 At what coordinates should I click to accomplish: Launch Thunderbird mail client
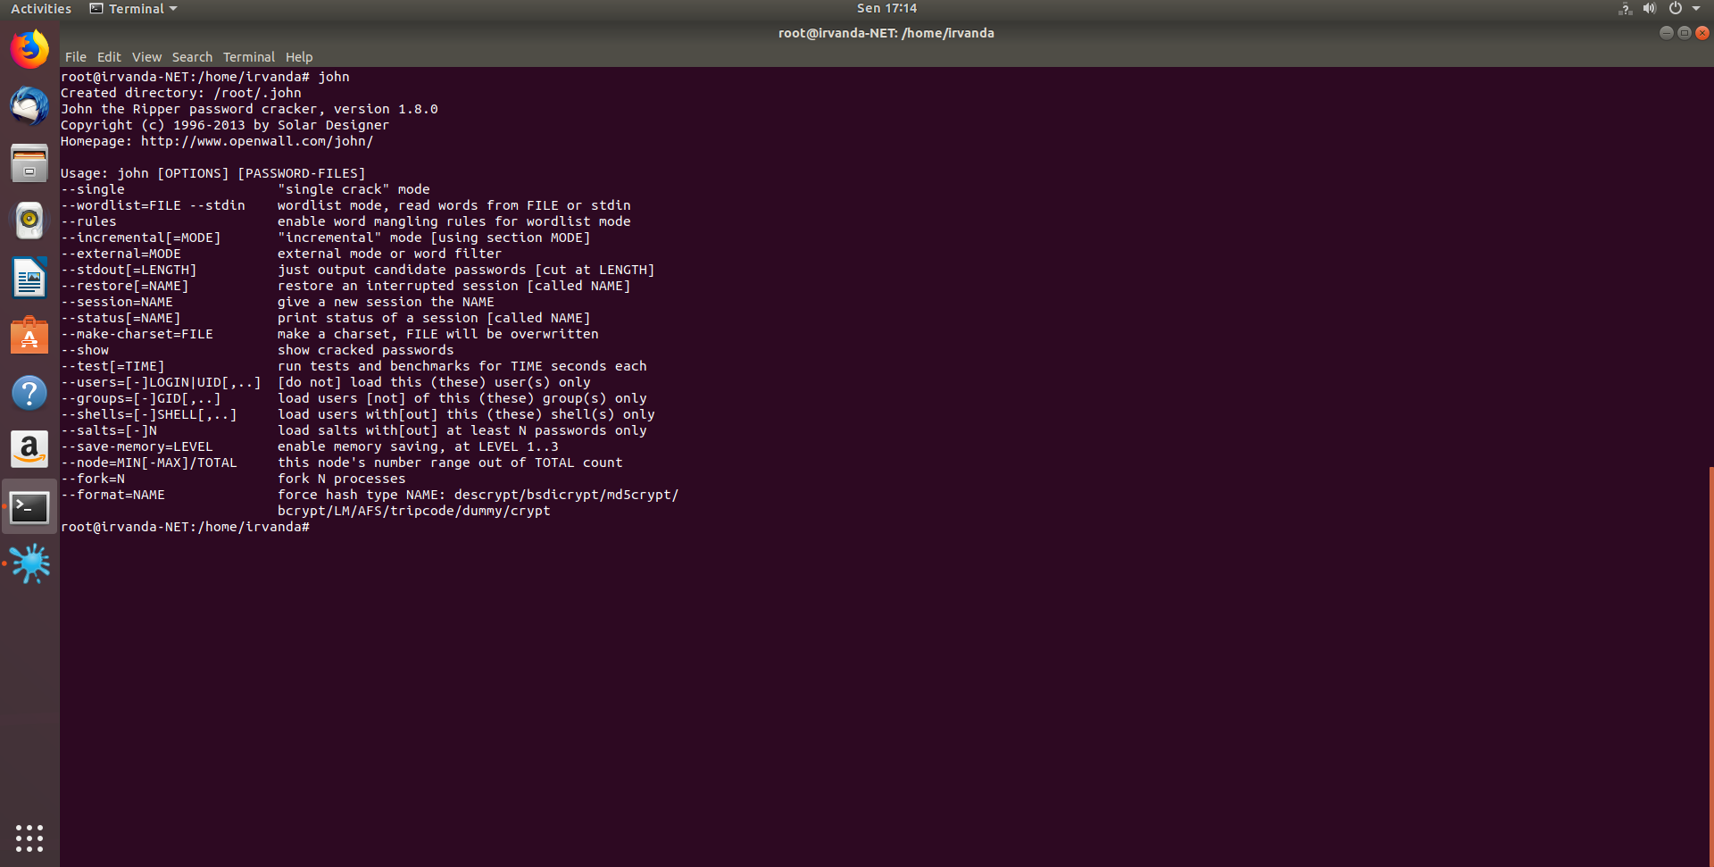[x=29, y=107]
